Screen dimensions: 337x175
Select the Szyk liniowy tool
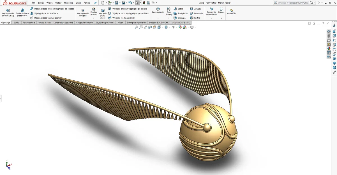(x=168, y=11)
